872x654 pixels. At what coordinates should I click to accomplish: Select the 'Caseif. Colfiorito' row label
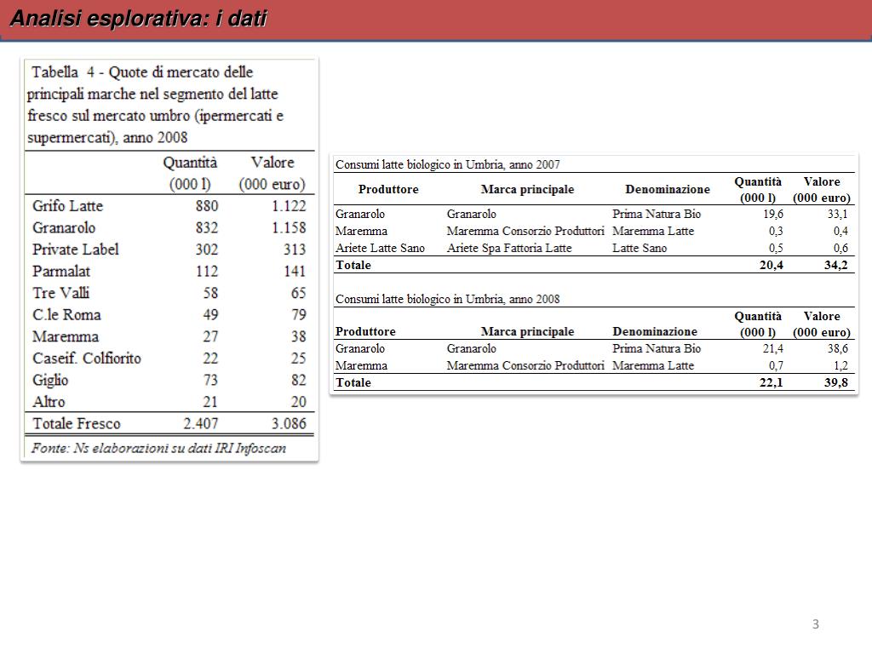[87, 359]
